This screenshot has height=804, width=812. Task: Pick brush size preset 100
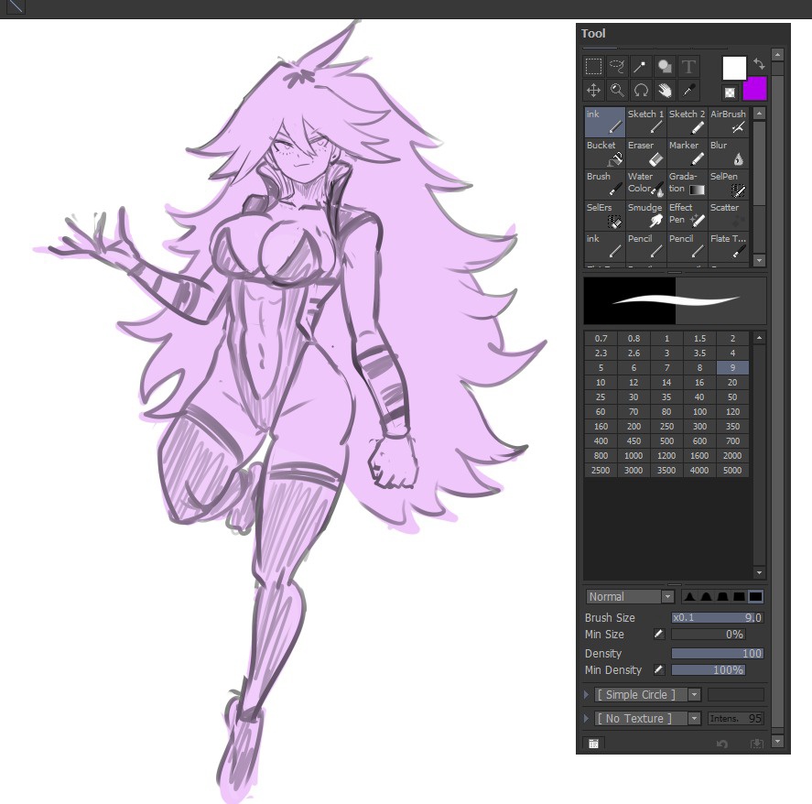(699, 412)
